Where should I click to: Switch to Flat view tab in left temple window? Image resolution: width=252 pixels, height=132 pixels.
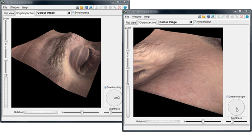[x=131, y=23]
